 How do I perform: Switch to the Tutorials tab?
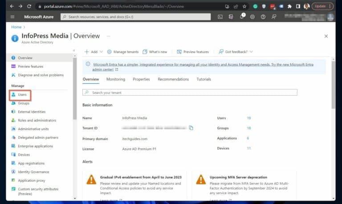pos(204,79)
